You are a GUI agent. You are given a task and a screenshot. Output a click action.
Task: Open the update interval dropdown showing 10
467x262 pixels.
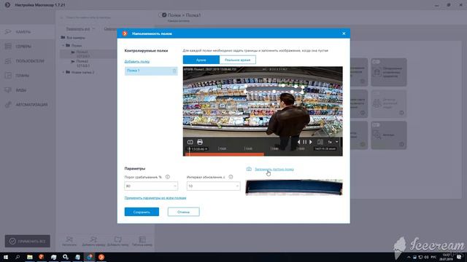coord(213,186)
